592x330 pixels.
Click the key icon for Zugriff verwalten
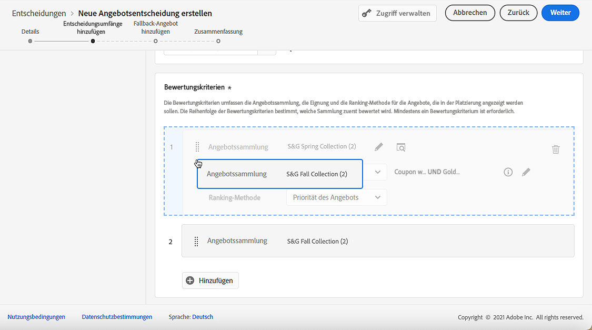tap(367, 13)
